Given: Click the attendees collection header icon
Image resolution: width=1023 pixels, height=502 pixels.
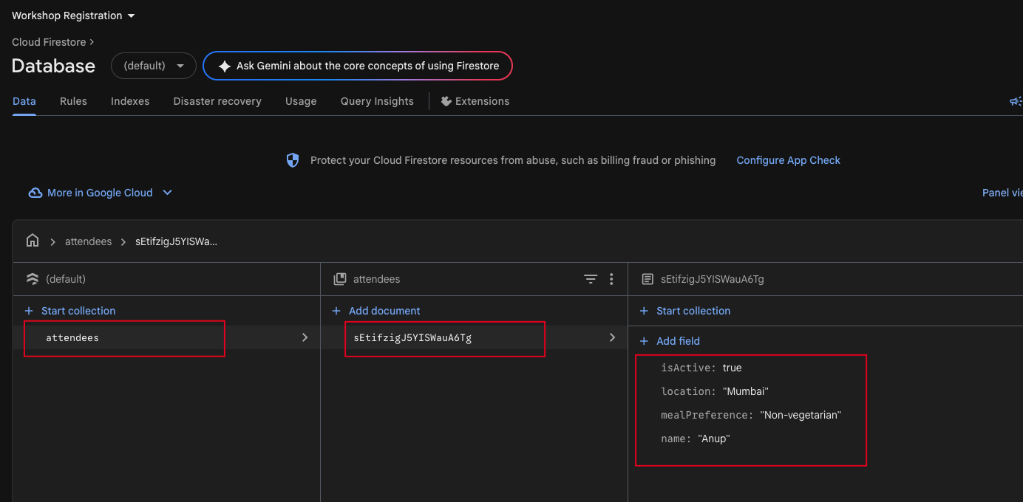Looking at the screenshot, I should coord(340,279).
